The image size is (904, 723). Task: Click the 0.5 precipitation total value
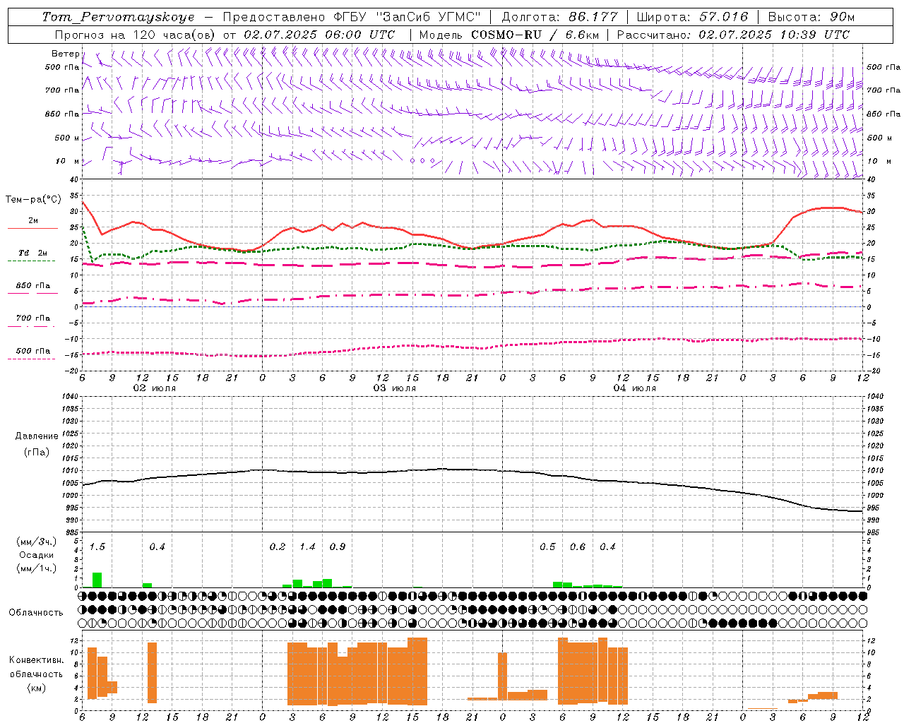pyautogui.click(x=547, y=546)
